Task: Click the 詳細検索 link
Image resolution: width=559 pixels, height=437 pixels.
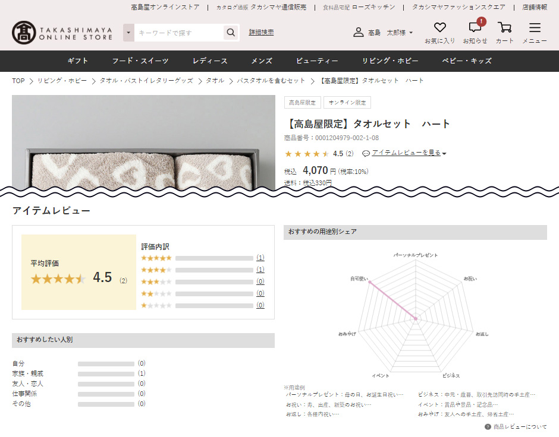Action: (261, 33)
